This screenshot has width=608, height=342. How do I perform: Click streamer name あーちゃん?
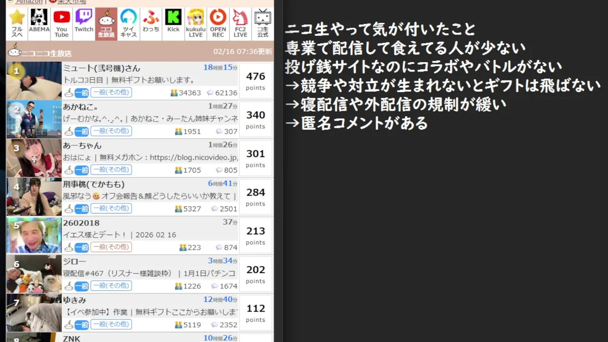click(82, 145)
